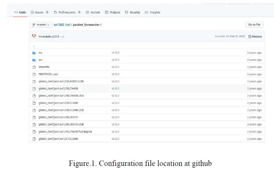
Task: Expand the commit message ellipsis
Action: (63, 37)
